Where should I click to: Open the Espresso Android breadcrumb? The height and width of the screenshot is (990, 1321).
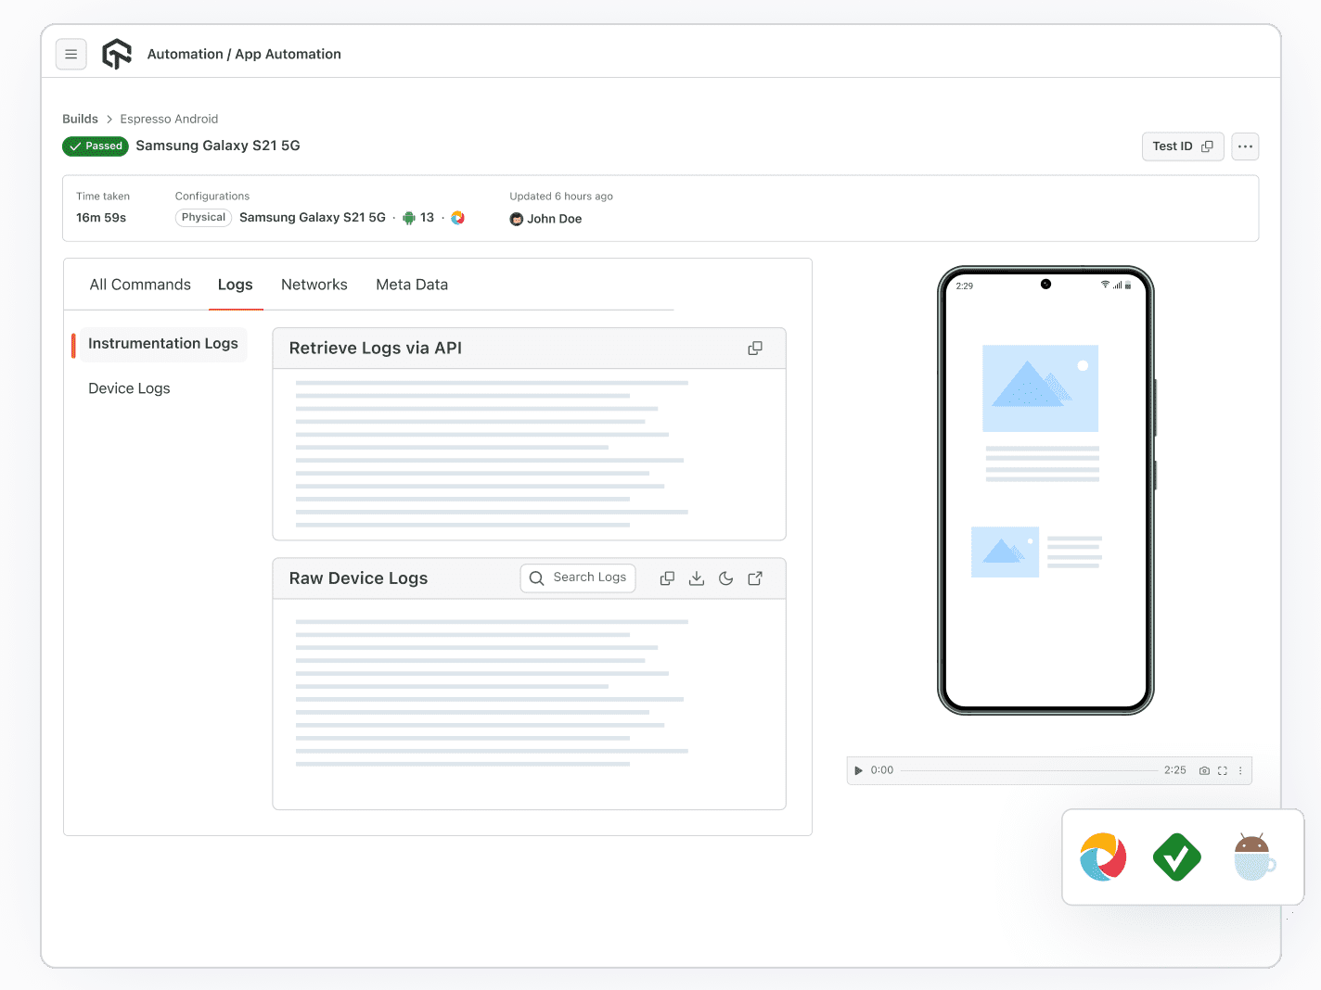(169, 119)
